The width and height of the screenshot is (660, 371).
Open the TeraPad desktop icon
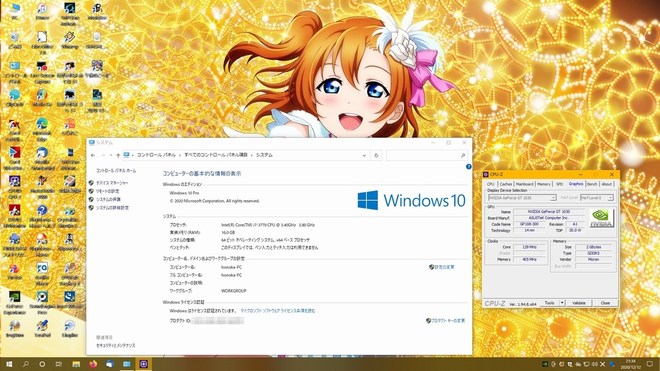click(x=42, y=329)
